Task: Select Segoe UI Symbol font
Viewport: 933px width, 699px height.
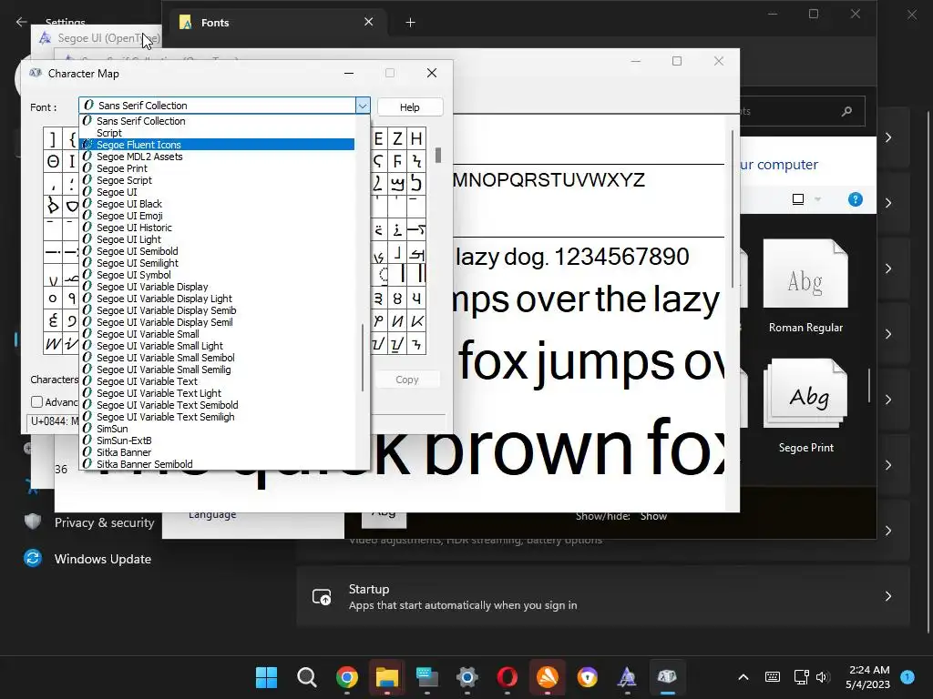Action: [x=217, y=275]
